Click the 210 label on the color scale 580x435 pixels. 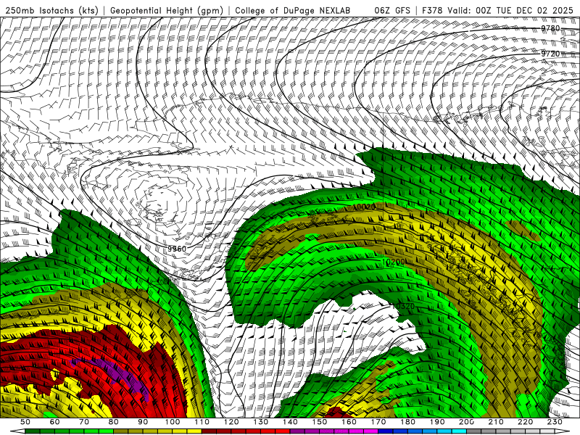pyautogui.click(x=496, y=422)
